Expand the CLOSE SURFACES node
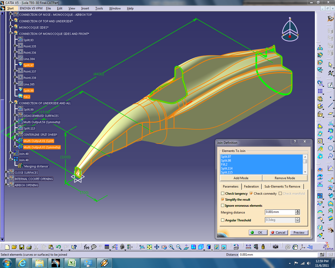The height and width of the screenshot is (268, 335). click(6, 172)
